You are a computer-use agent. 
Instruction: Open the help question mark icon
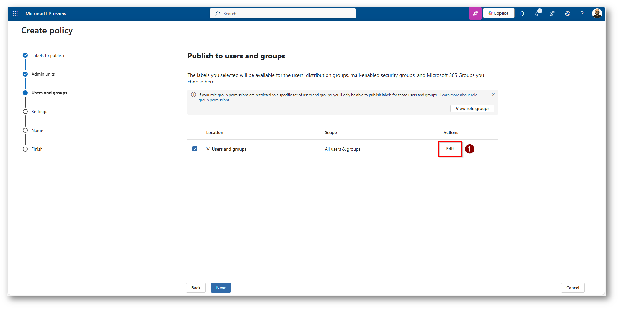[582, 13]
